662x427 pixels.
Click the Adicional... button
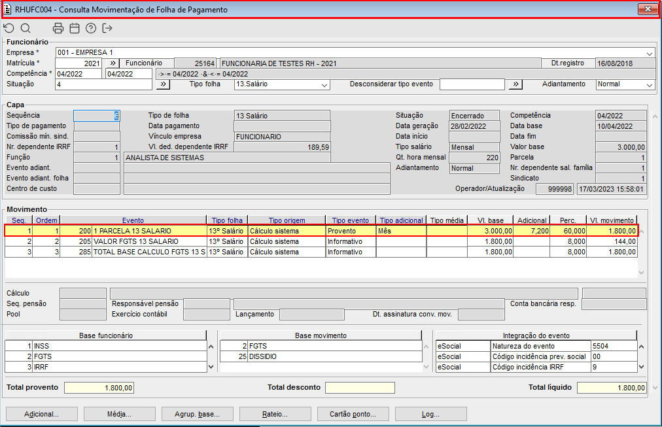click(42, 414)
